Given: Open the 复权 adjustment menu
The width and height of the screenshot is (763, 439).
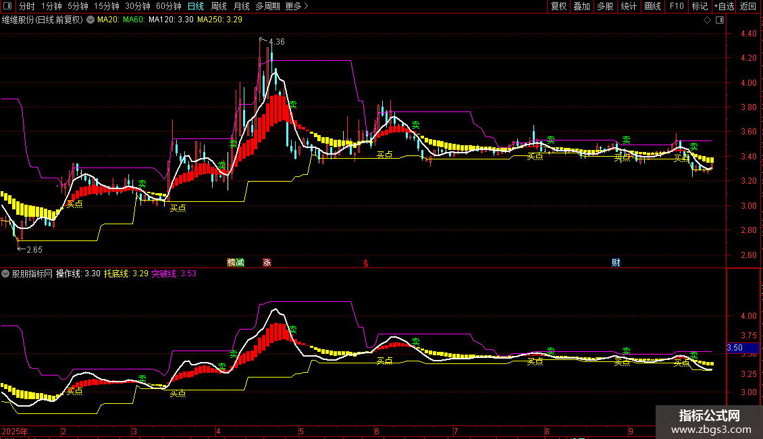Looking at the screenshot, I should click(558, 6).
